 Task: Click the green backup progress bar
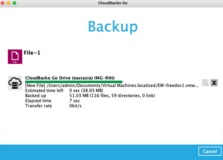click(74, 82)
